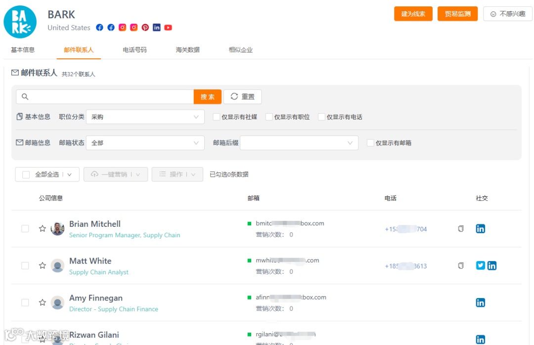This screenshot has height=345, width=534.
Task: Open the 邮箱状态 dropdown showing 全部
Action: point(145,143)
